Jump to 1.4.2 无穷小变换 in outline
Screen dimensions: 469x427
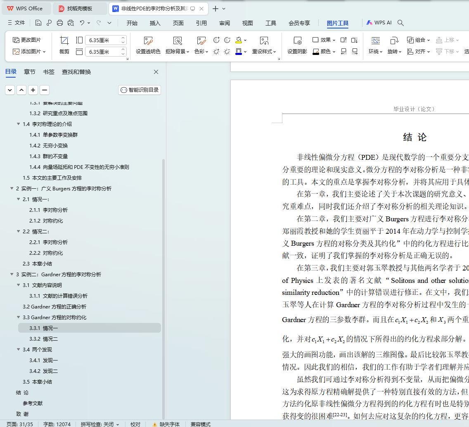click(x=48, y=145)
